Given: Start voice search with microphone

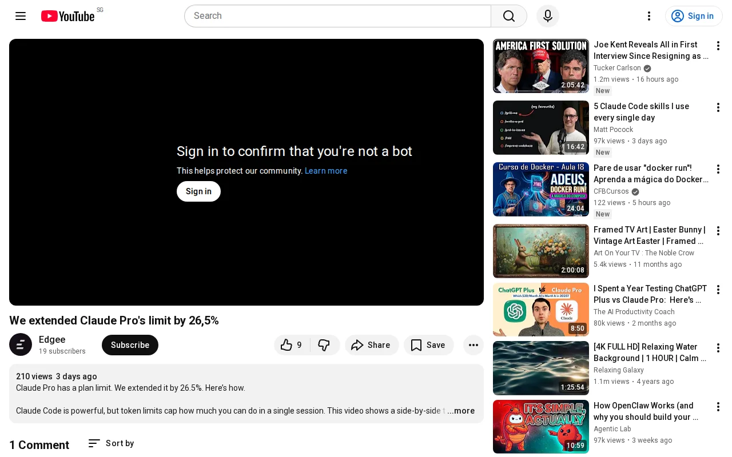Looking at the screenshot, I should (548, 16).
